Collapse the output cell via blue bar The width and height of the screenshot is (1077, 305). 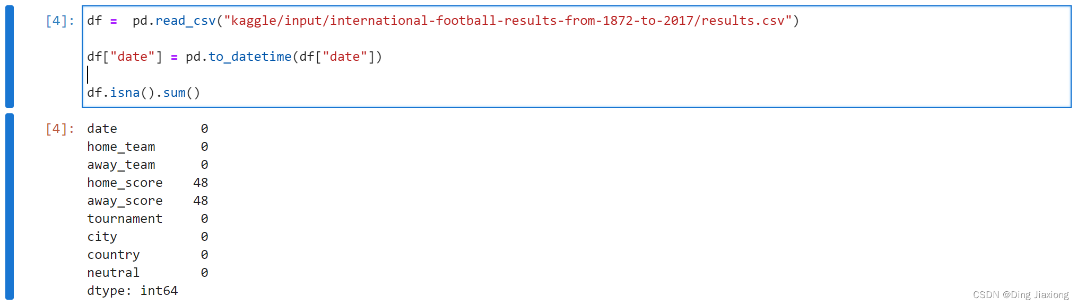pos(10,207)
